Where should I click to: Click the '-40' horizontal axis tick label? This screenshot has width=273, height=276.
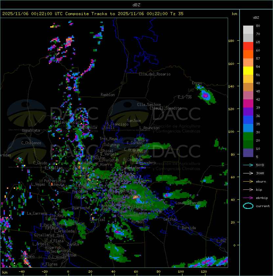click(22, 272)
